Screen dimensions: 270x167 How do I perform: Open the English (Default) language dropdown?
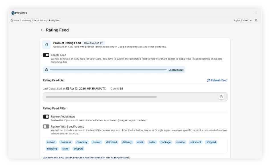coord(243,20)
